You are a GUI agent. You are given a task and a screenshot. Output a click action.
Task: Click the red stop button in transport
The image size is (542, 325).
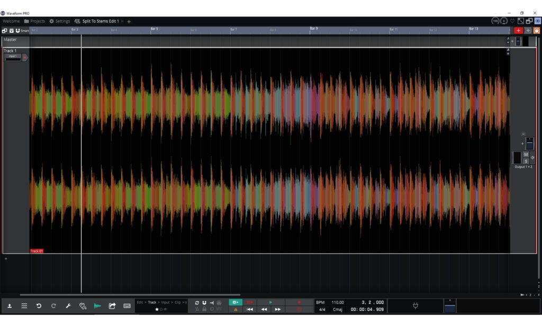coord(300,310)
